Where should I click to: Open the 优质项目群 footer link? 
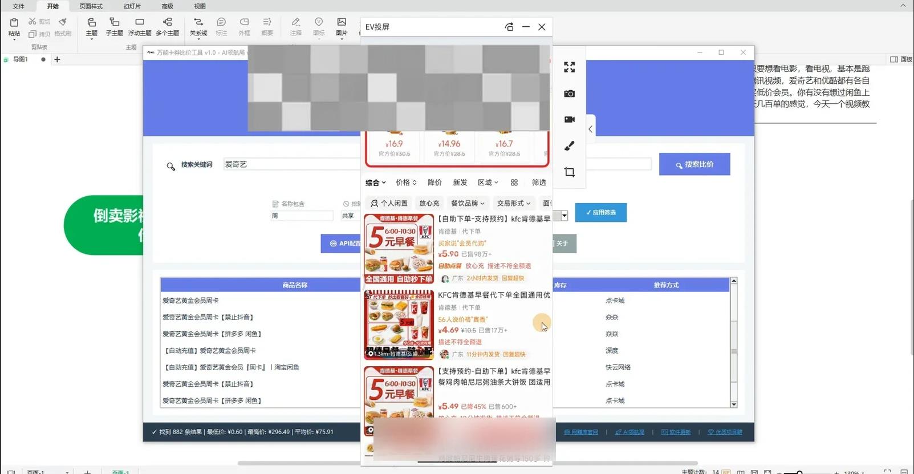coord(725,432)
